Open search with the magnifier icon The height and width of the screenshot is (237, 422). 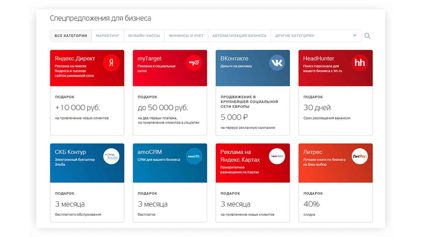point(367,36)
